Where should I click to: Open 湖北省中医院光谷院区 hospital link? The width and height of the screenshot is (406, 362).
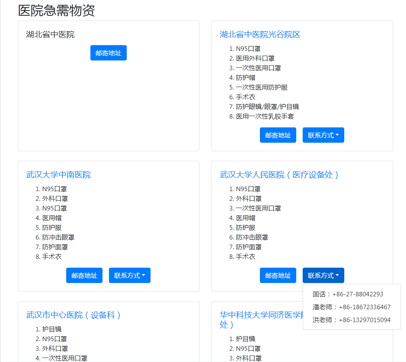(x=260, y=34)
